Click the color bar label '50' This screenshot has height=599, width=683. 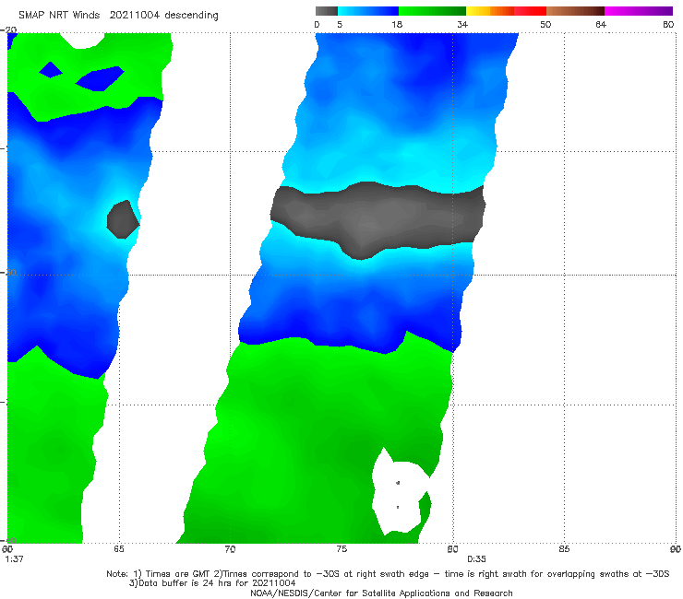coord(545,24)
